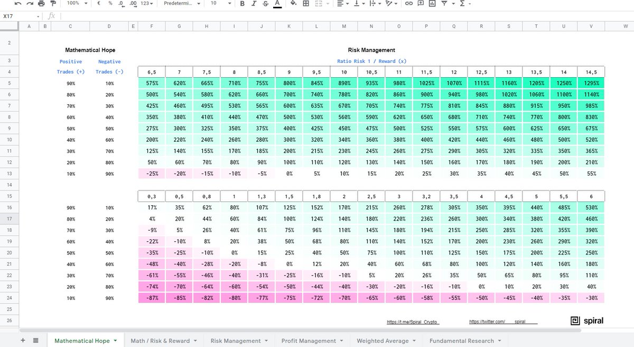Click the borders icon
Screen dimensions: 634x347
(306, 3)
